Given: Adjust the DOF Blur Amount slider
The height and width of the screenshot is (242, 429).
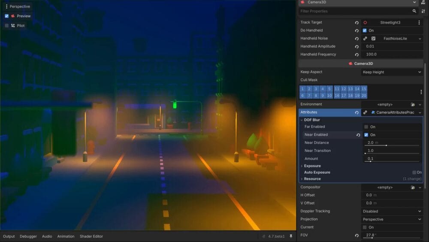Looking at the screenshot, I should point(392,161).
